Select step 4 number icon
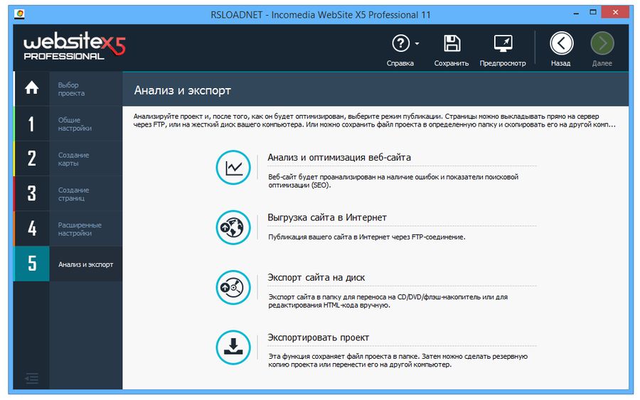 tap(32, 228)
